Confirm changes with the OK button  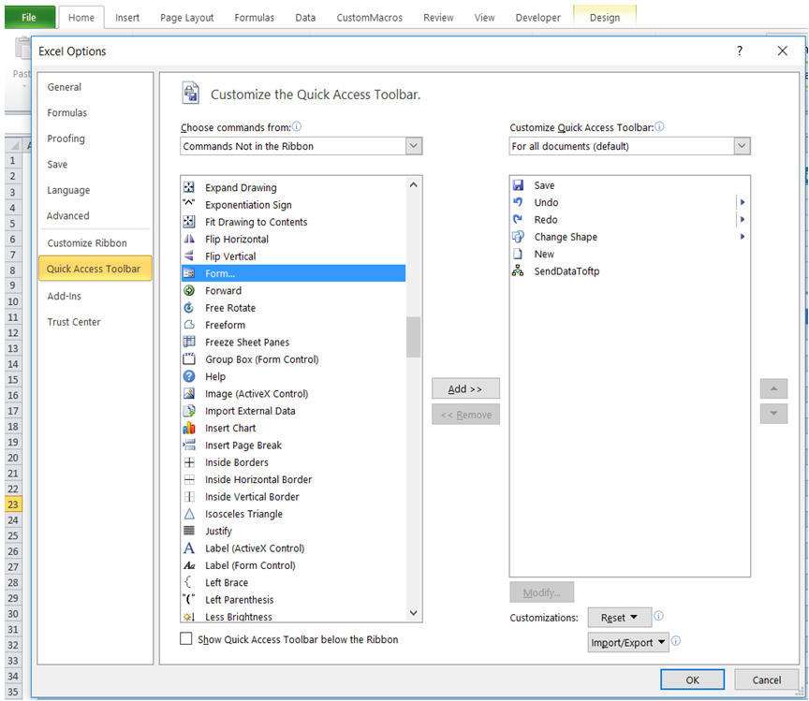(692, 679)
